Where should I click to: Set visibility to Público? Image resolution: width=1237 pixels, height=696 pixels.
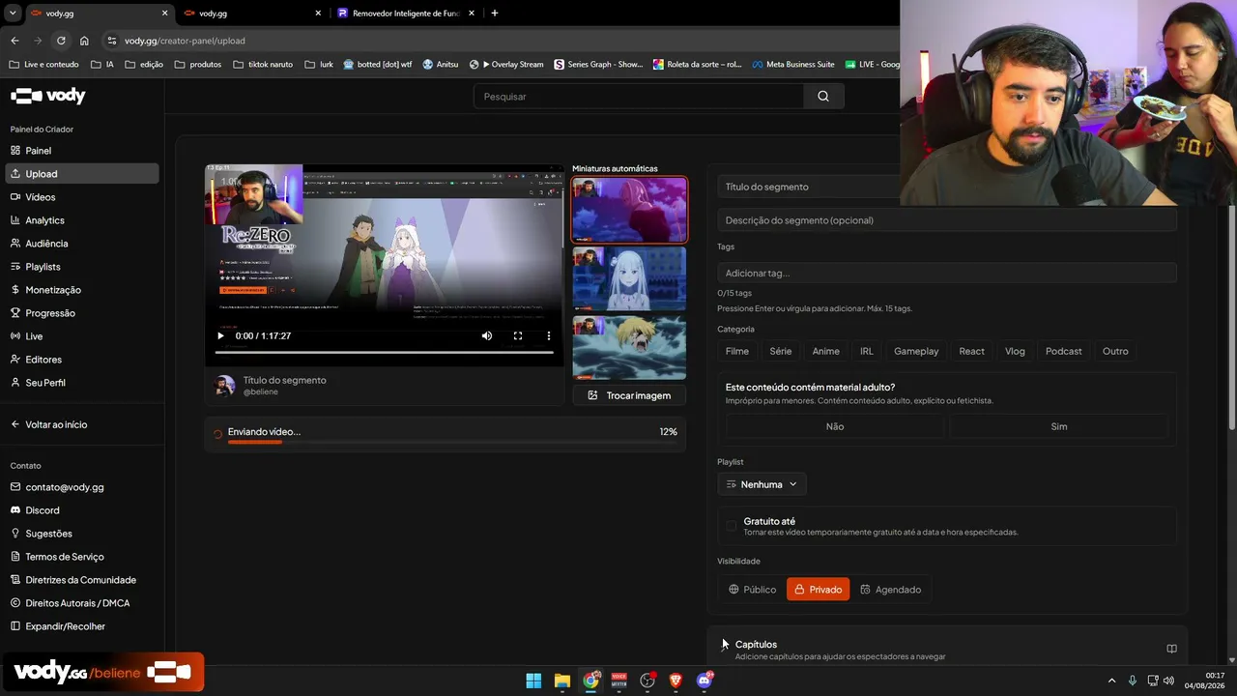(753, 590)
